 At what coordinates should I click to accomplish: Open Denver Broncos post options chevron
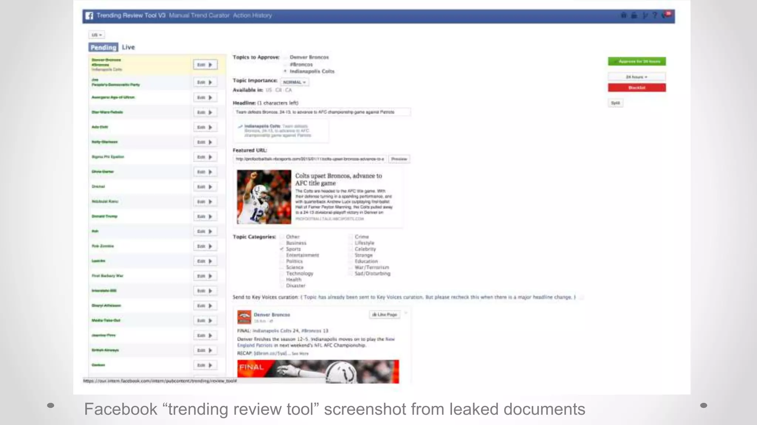(x=405, y=314)
